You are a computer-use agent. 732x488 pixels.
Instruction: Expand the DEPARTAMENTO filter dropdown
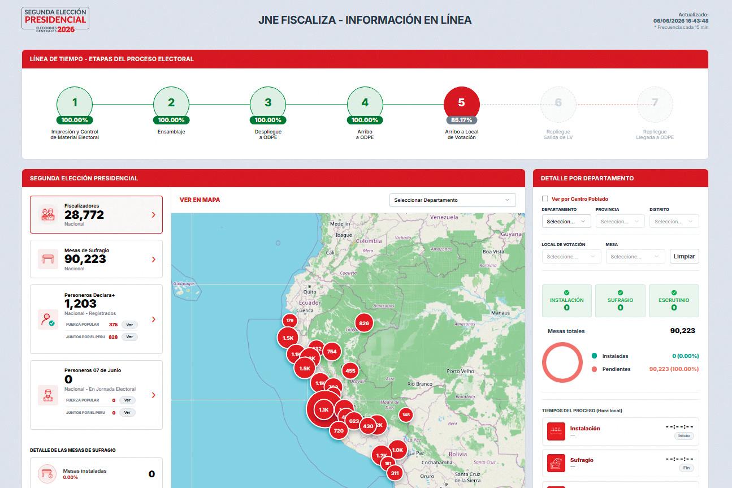[x=566, y=222]
